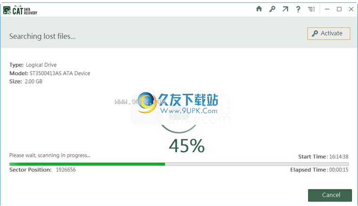358x206 pixels.
Task: Select the Type: Logical Drive text
Action: click(x=33, y=65)
